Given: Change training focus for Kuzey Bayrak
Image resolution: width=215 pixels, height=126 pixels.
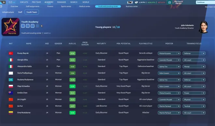Looking at the screenshot, I should coord(194,53).
